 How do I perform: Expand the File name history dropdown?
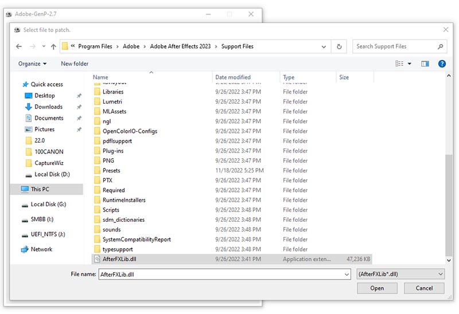(x=347, y=274)
